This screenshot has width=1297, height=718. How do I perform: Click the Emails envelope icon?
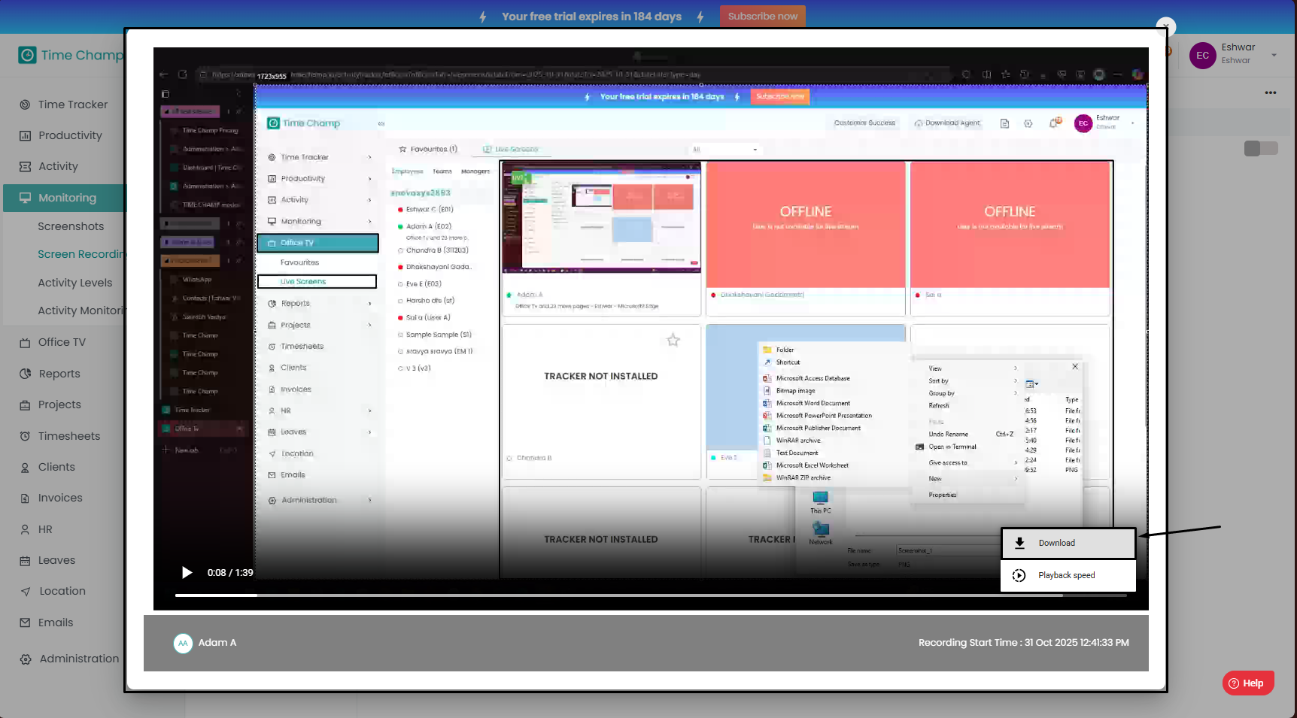point(25,623)
